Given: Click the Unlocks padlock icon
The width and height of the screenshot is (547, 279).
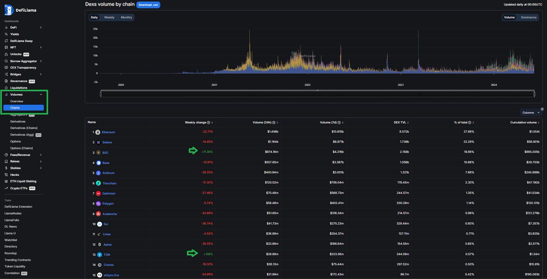Looking at the screenshot, I should (6, 54).
